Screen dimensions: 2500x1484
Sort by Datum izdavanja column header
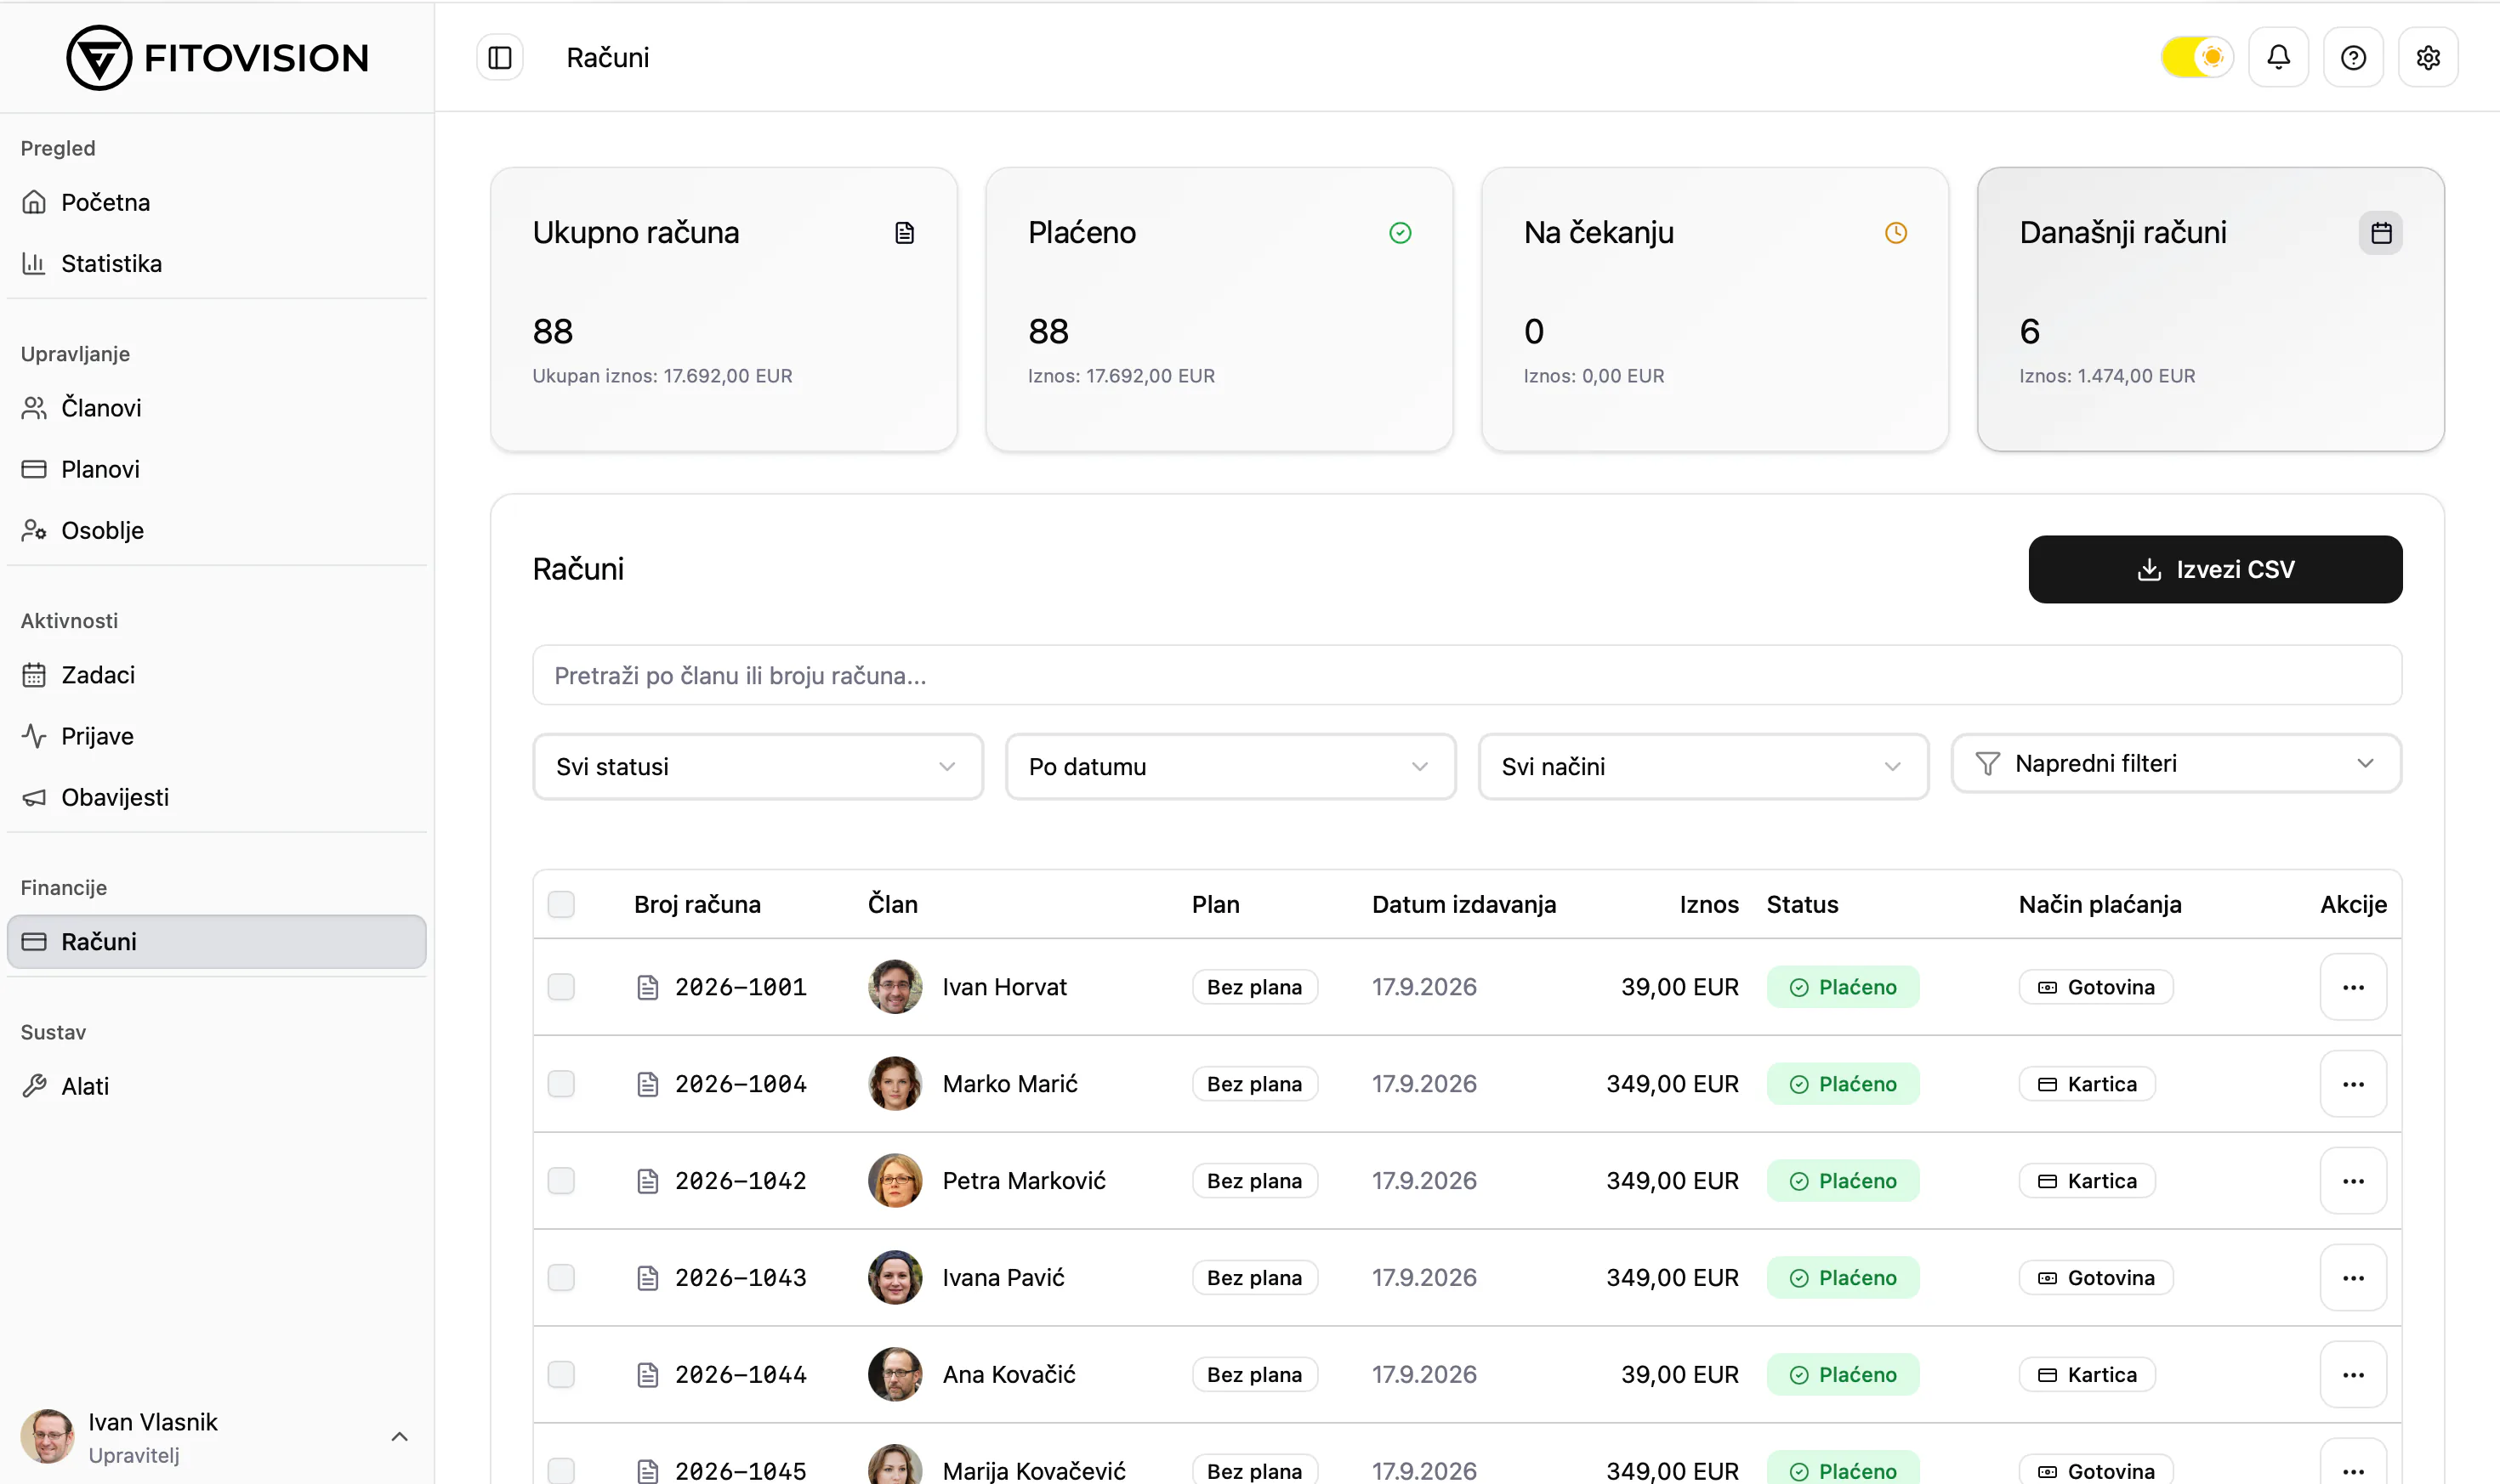point(1463,904)
